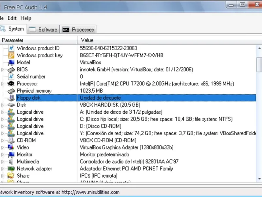Click the Physical memory chip icon
This screenshot has width=262, height=197.
(x=11, y=91)
